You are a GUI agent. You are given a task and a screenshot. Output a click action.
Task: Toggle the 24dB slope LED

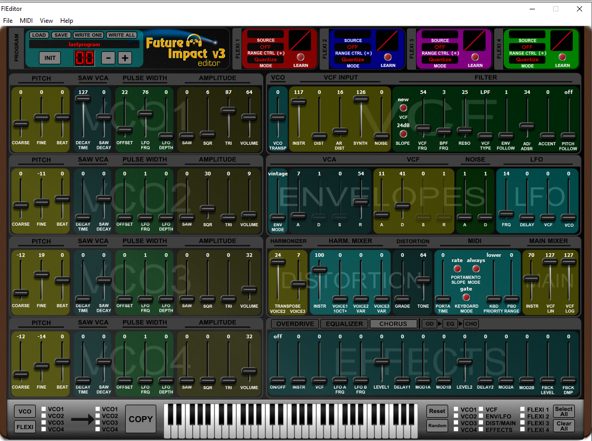pyautogui.click(x=403, y=133)
